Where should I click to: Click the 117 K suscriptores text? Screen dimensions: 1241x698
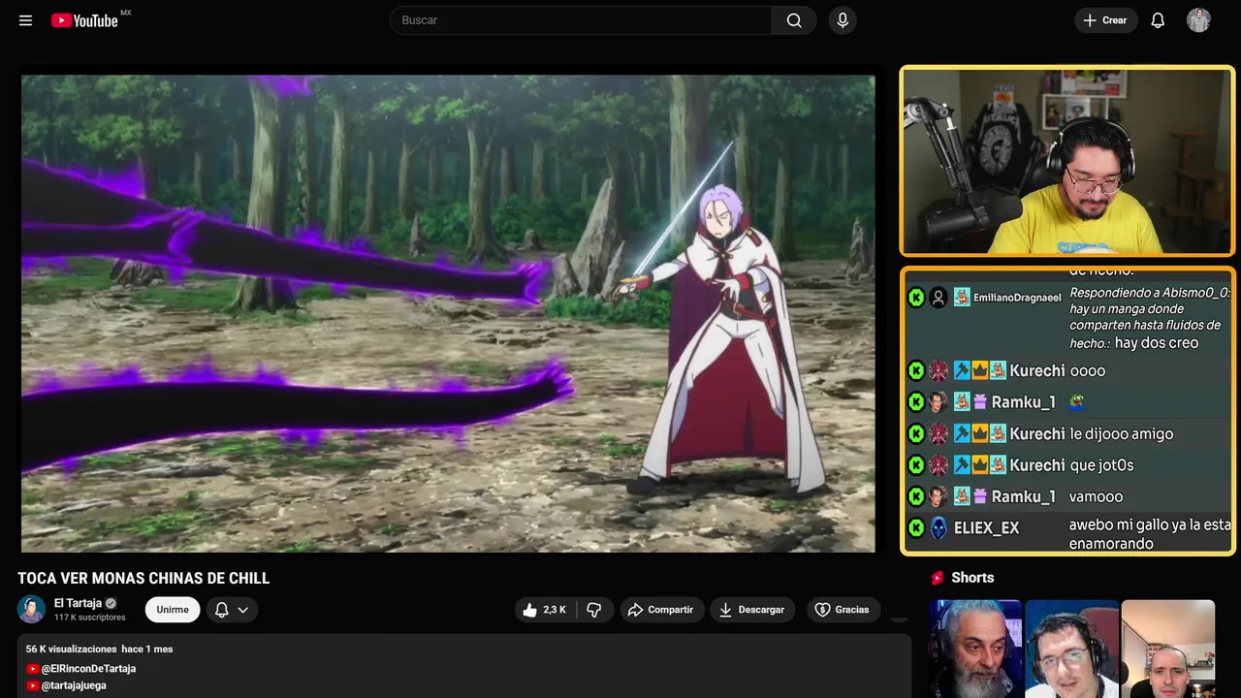(x=90, y=618)
